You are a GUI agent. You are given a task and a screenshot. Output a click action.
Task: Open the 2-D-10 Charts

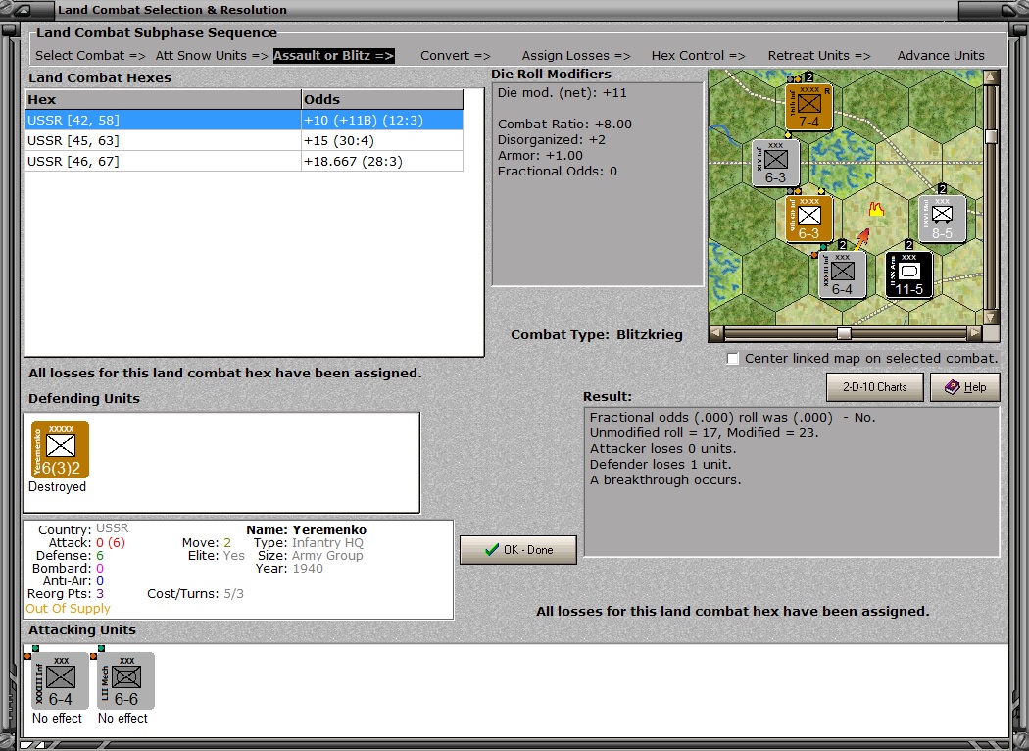coord(874,387)
